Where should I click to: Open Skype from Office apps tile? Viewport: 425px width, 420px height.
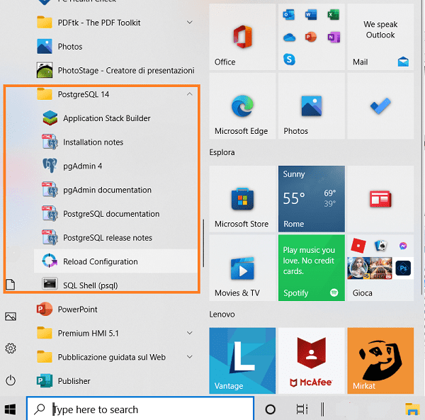289,59
